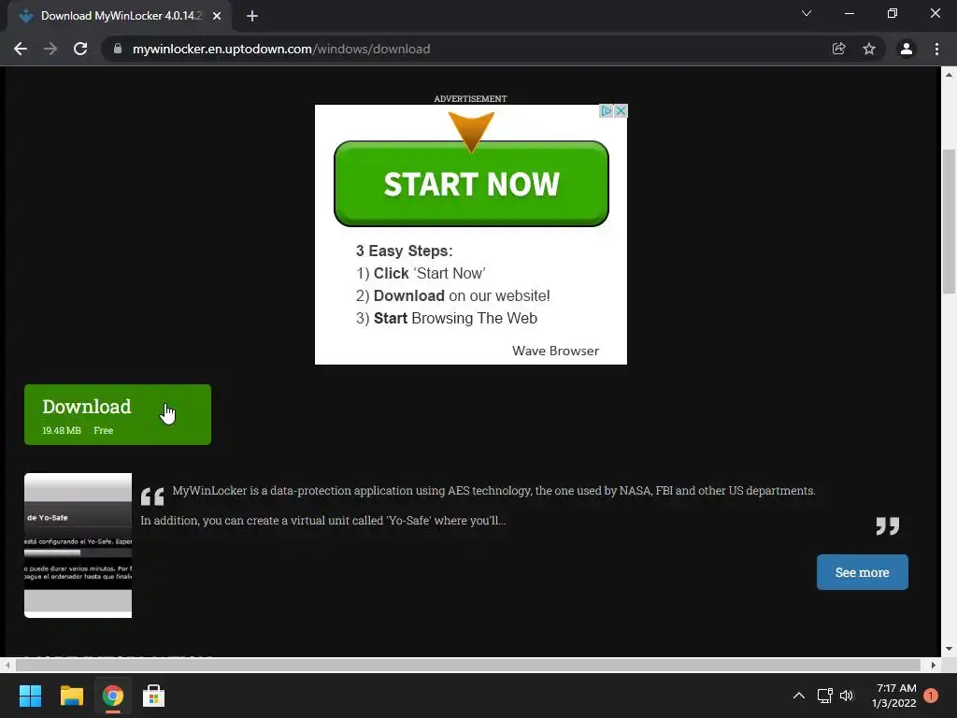Click the See more button
The image size is (957, 718).
tap(862, 572)
